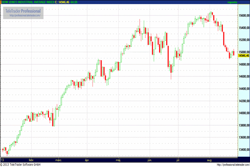Click the '13' year label on the time axis
This screenshot has width=250, height=167.
click(2, 159)
